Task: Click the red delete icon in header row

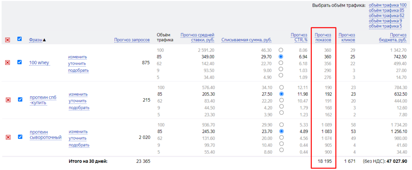Action: pos(7,40)
